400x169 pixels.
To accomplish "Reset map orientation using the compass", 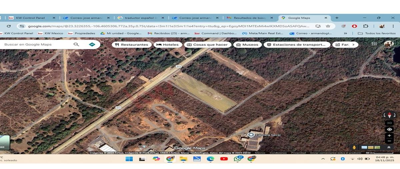I will click(389, 115).
